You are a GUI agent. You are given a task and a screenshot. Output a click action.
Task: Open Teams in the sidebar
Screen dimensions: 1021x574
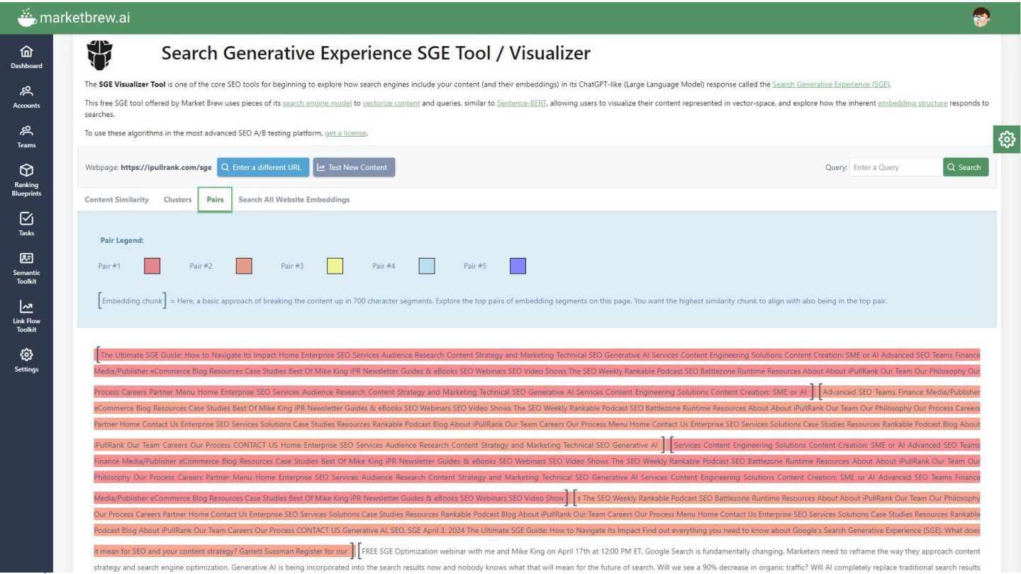coord(26,137)
